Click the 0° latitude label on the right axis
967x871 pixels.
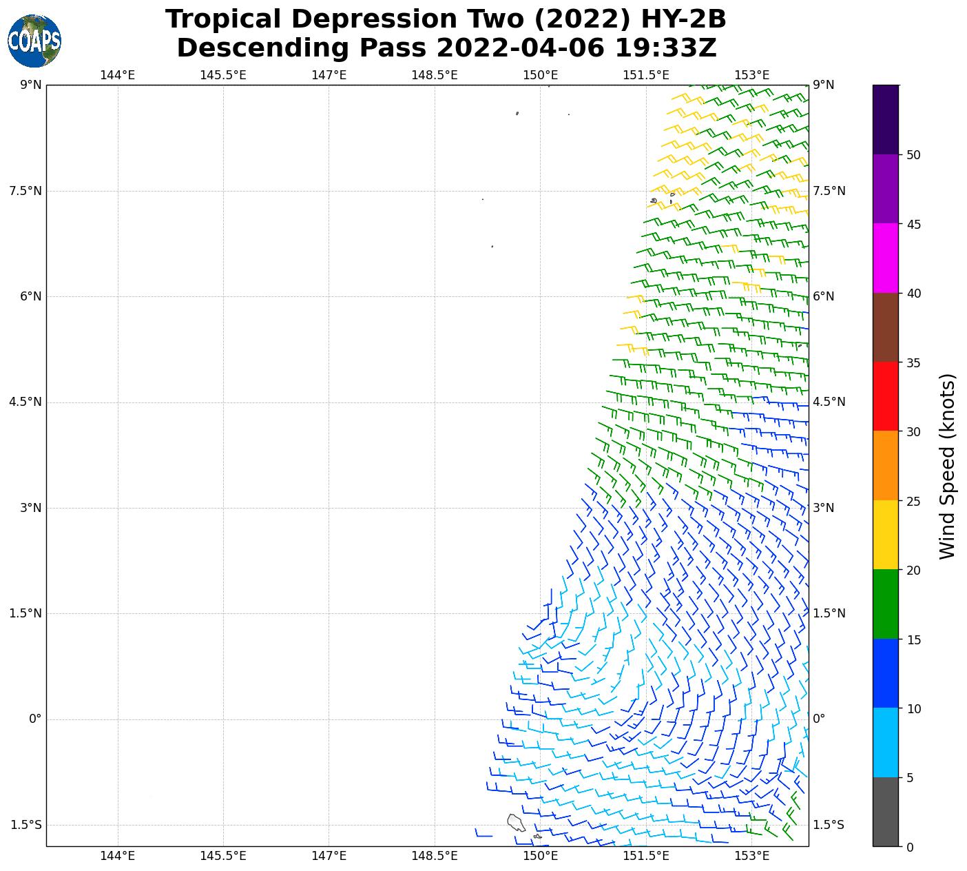pos(819,719)
